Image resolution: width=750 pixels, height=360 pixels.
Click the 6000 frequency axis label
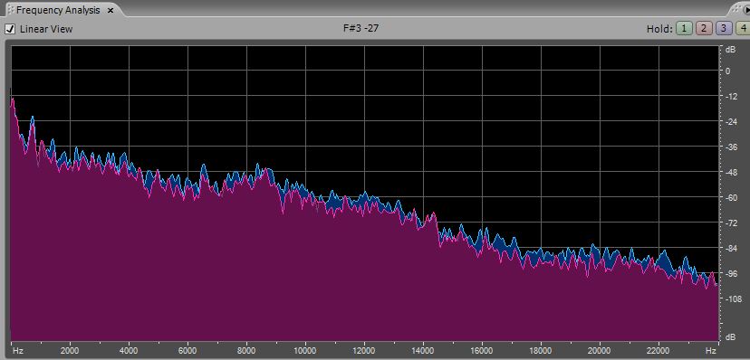pos(188,351)
